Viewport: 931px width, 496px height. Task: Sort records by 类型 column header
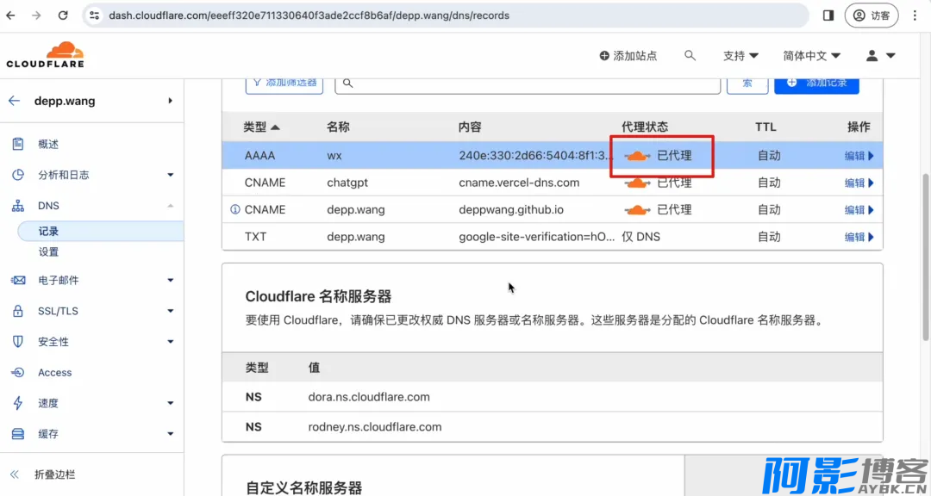[x=261, y=127]
